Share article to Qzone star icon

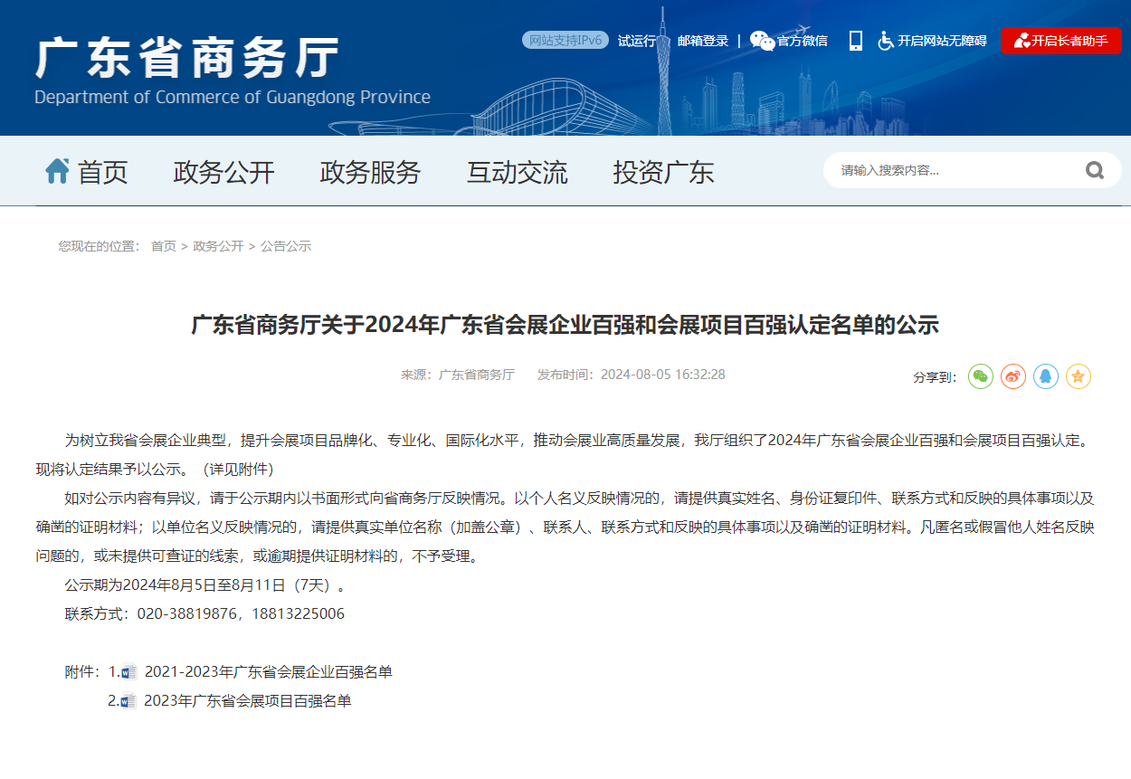[1079, 376]
